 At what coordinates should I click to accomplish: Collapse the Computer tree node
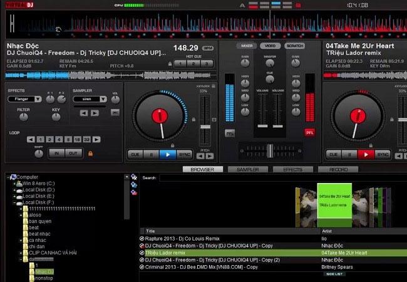pyautogui.click(x=8, y=177)
